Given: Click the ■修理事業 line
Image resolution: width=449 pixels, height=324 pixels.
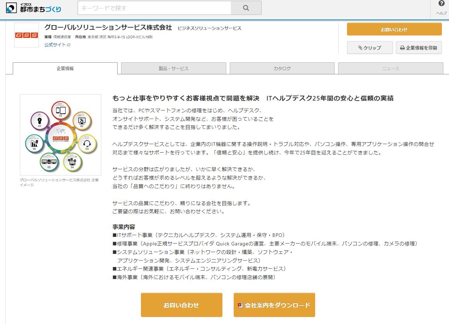Looking at the screenshot, I should click(266, 244).
